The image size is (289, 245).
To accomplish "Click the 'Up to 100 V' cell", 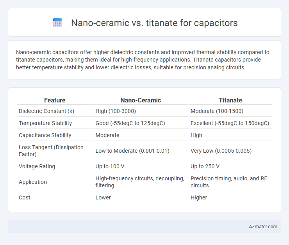I will [x=110, y=166].
